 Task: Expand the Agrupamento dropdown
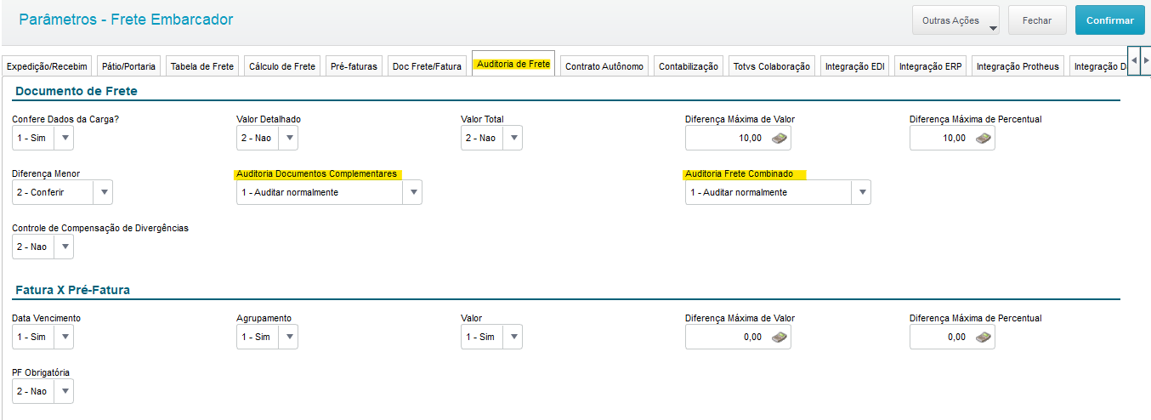(x=288, y=337)
